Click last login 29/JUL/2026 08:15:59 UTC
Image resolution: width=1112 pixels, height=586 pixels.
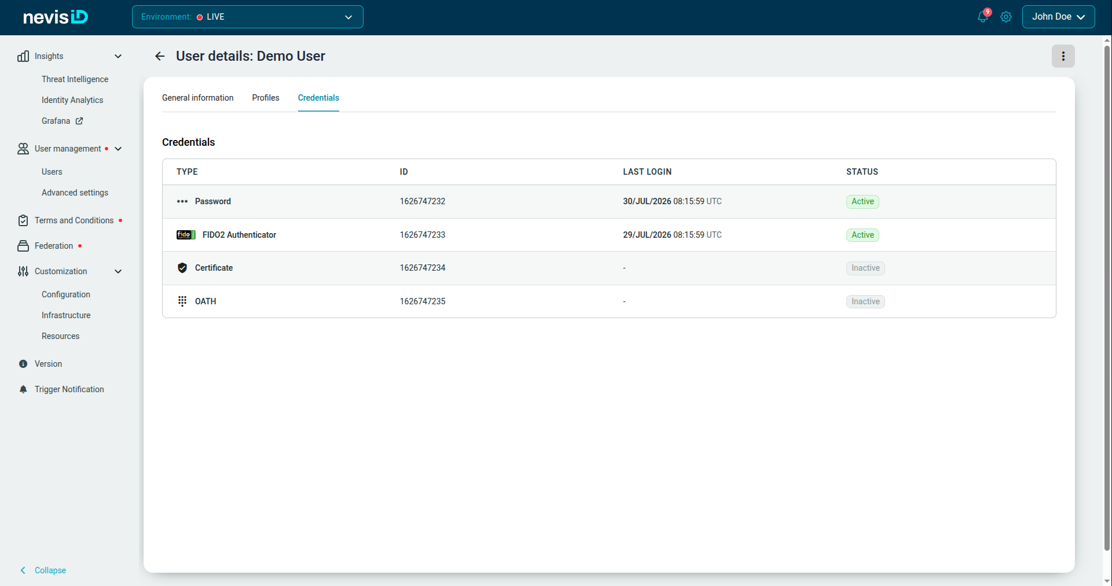point(672,235)
